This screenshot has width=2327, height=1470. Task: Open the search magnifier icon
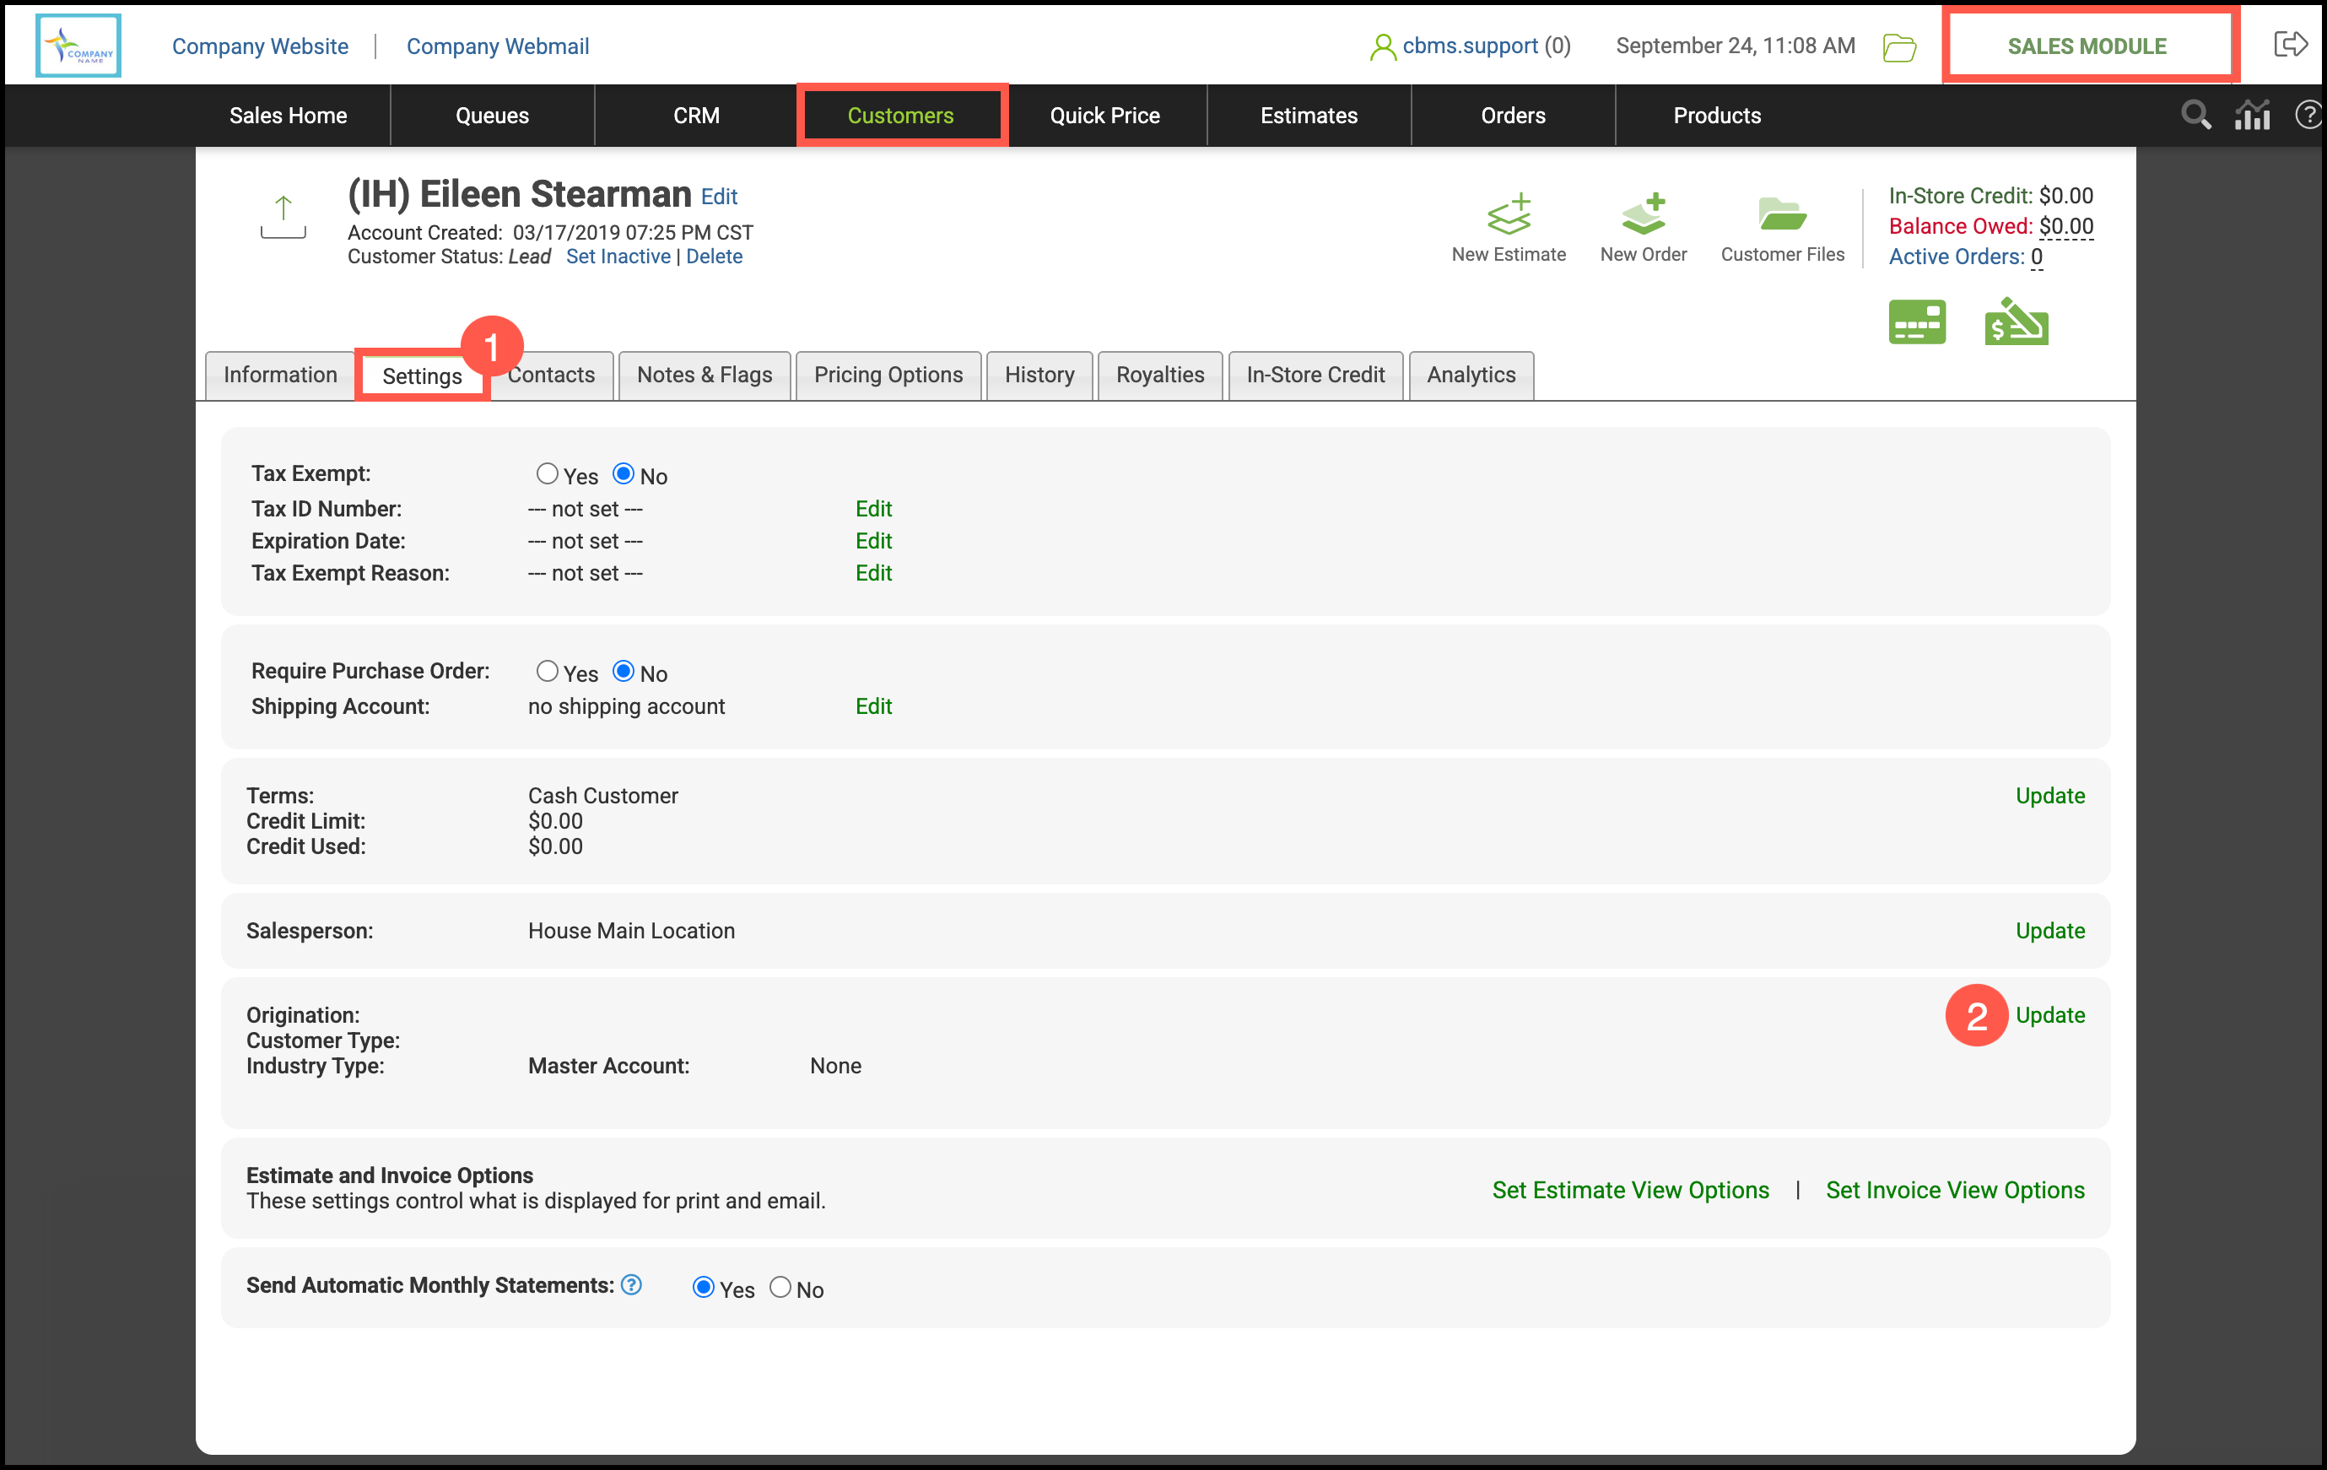[x=2195, y=115]
